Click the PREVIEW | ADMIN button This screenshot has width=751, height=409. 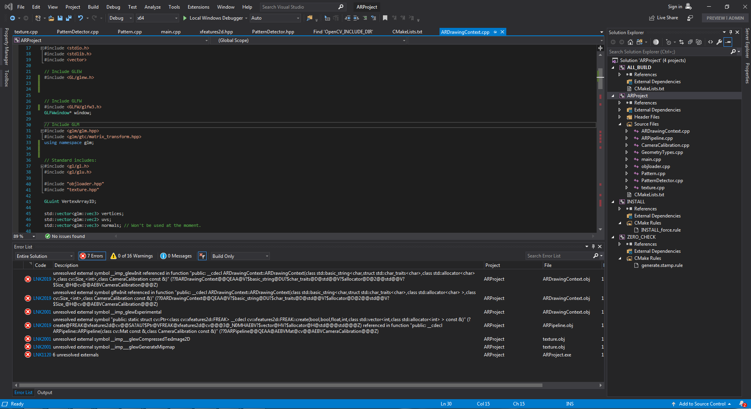[725, 18]
